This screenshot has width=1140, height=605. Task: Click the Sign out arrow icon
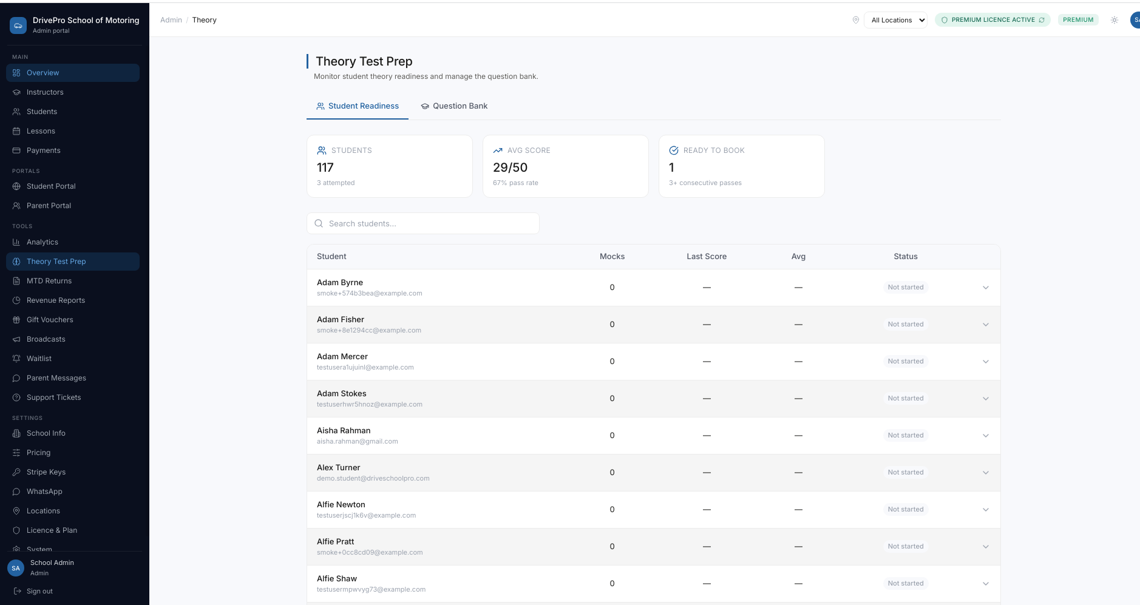coord(18,591)
